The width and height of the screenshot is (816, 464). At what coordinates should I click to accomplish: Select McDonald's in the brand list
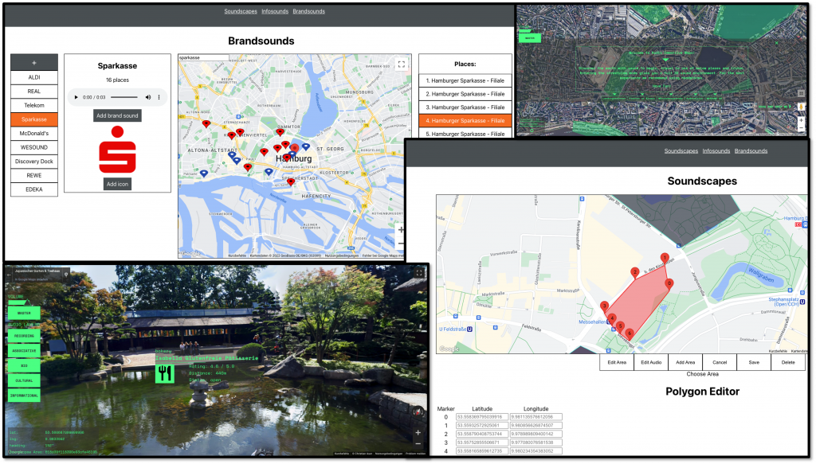[x=34, y=134]
